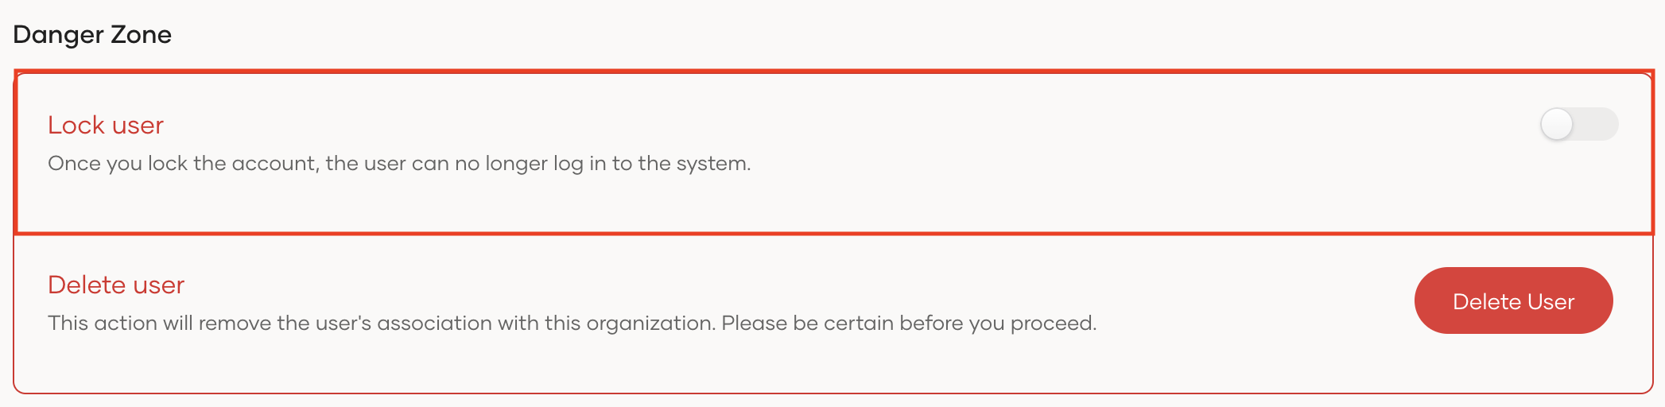Enable the Lock user toggle switch
This screenshot has height=407, width=1665.
click(1578, 124)
